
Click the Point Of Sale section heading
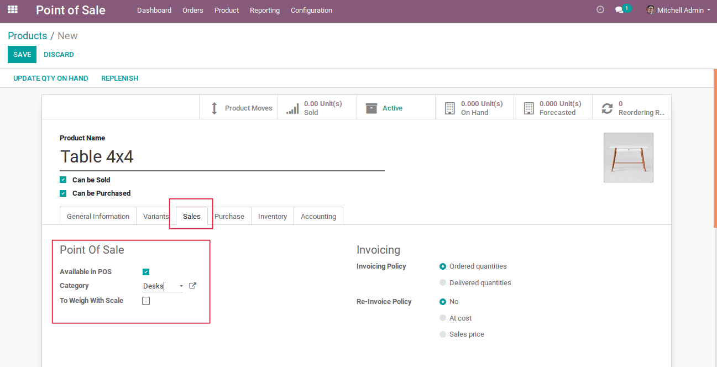click(x=92, y=250)
